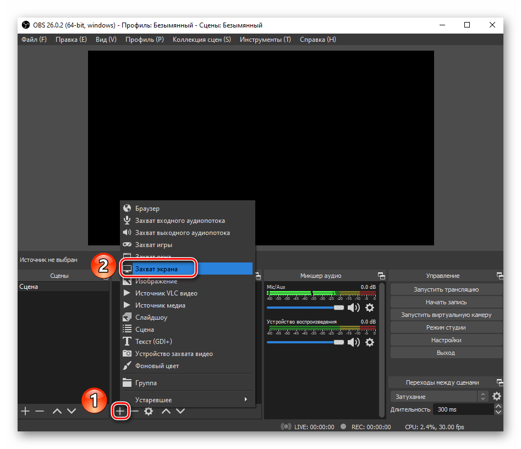Mute Устройство воспроизведения speaker icon
Image resolution: width=521 pixels, height=449 pixels.
tap(354, 342)
